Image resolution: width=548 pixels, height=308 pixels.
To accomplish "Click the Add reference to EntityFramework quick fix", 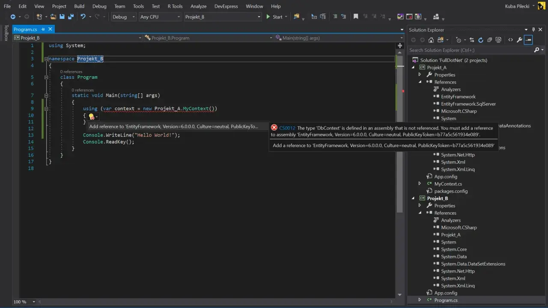I will [174, 126].
